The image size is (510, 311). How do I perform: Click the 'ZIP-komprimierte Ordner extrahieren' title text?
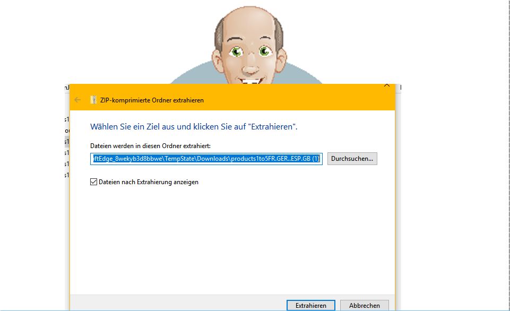[152, 100]
